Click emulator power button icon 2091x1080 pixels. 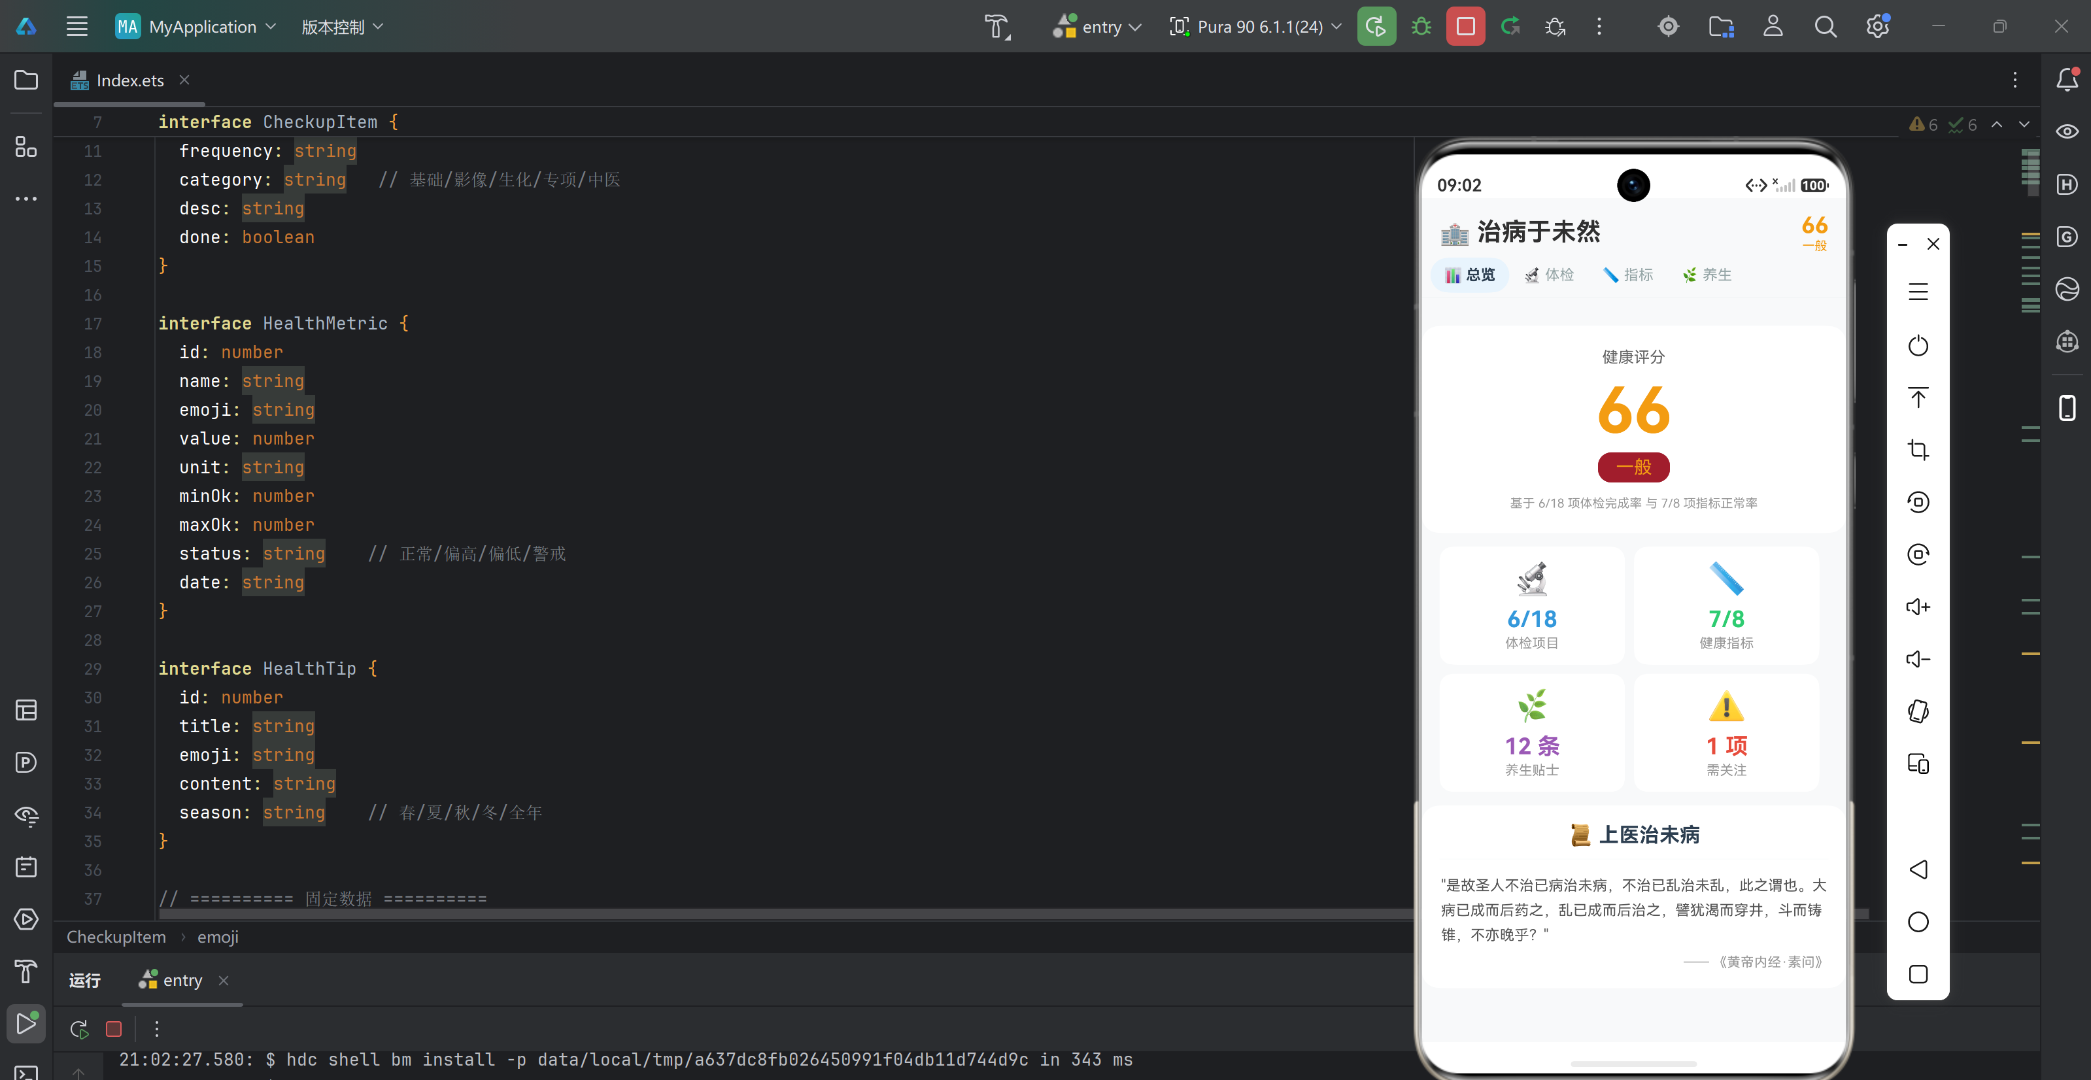(1917, 345)
